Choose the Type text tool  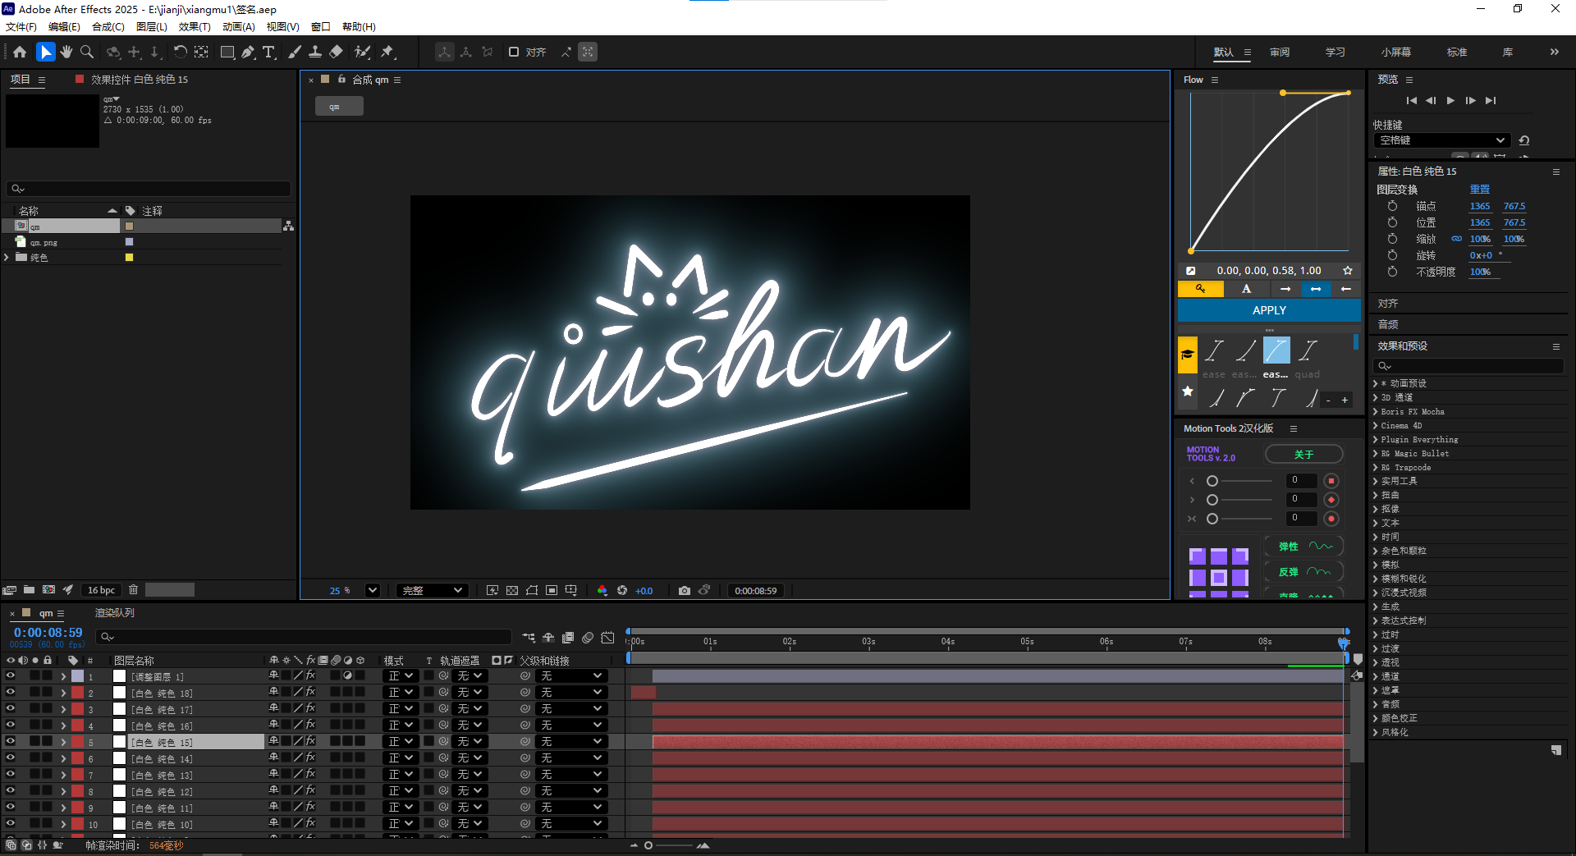tap(268, 52)
